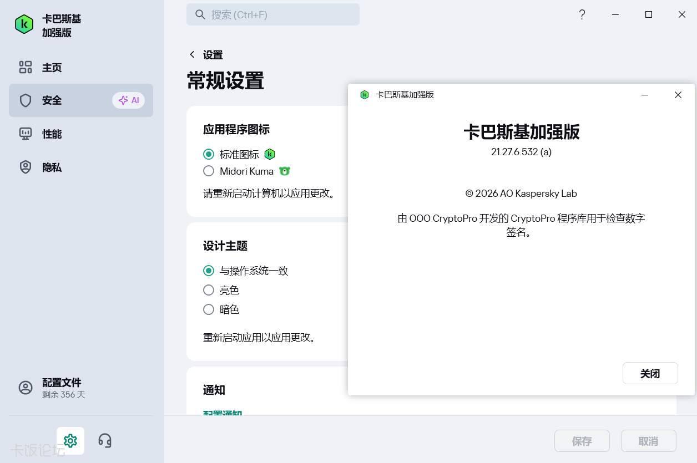Open help with the question mark icon

(582, 14)
